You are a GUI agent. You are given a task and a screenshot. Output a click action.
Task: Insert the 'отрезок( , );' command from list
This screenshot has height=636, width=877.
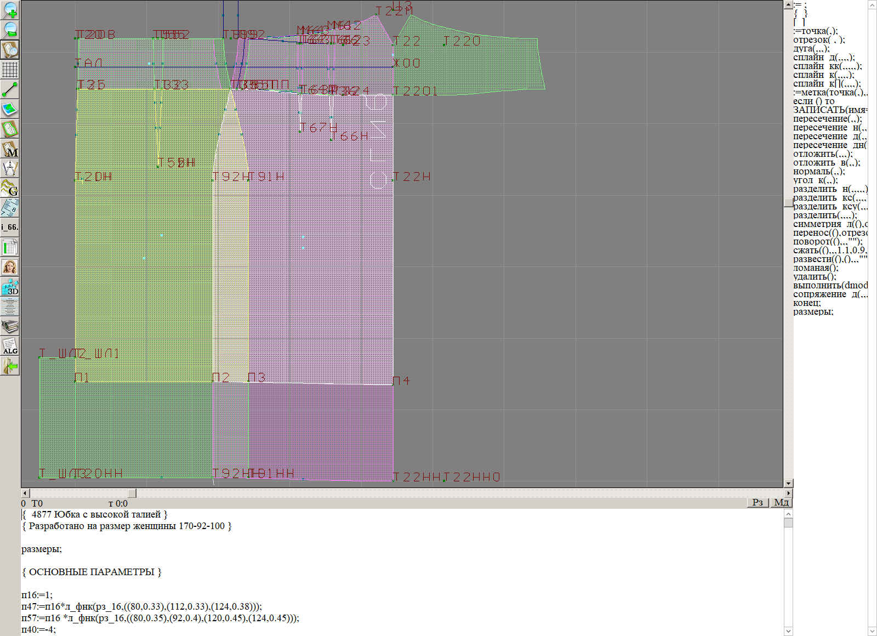pyautogui.click(x=819, y=40)
